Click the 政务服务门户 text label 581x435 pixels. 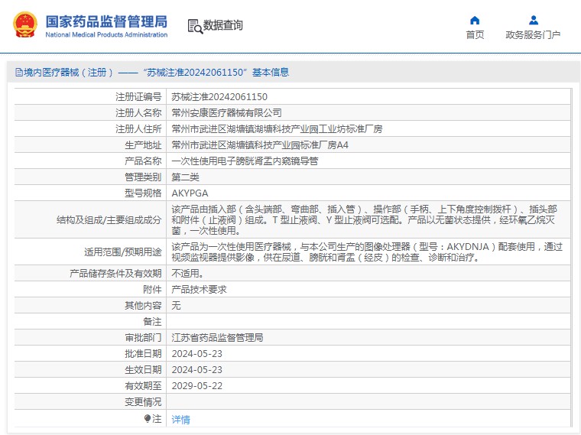[x=533, y=35]
